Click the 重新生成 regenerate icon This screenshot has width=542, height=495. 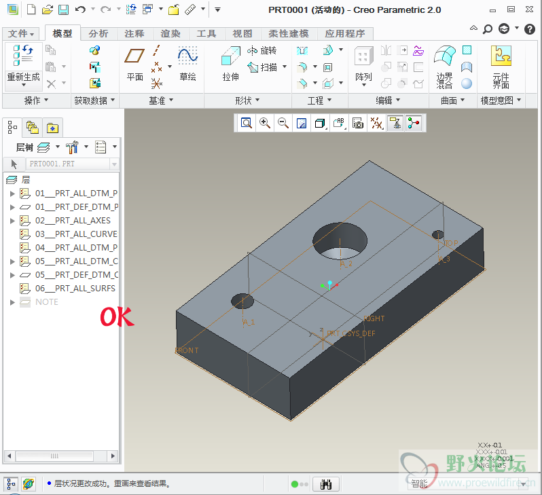click(x=23, y=55)
